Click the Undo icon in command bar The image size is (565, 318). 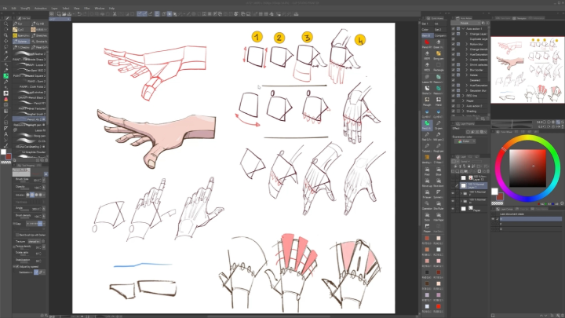tap(79, 14)
